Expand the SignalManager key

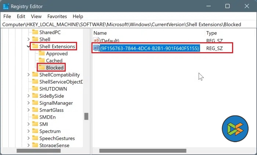coord(29,103)
